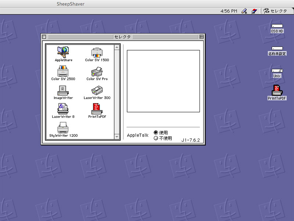Select the PrintToPDF driver in Chooser list
This screenshot has height=221, width=294.
97,109
